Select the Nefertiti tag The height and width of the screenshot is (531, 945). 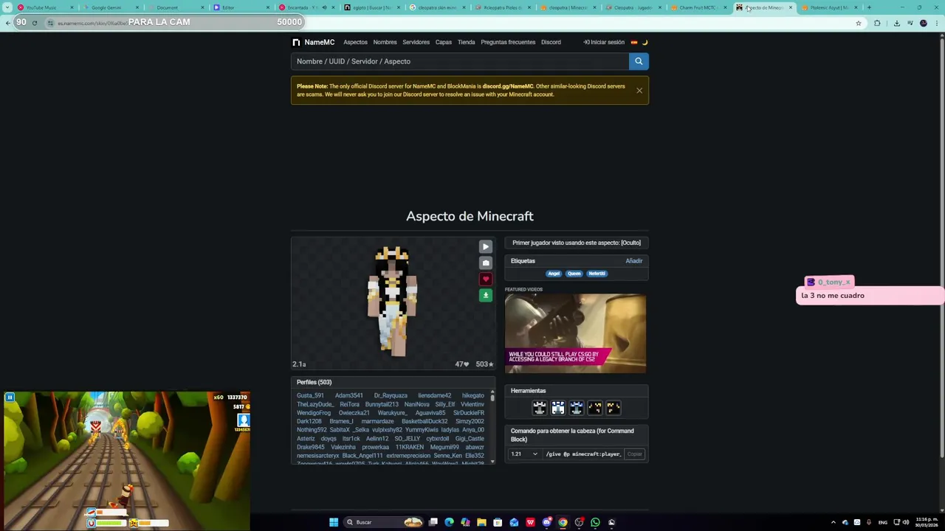[597, 274]
